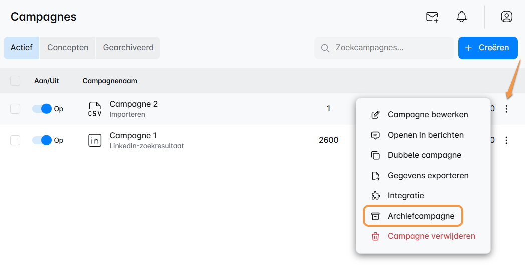This screenshot has width=525, height=277.
Task: Click the red trash icon in menu
Action: pos(375,236)
